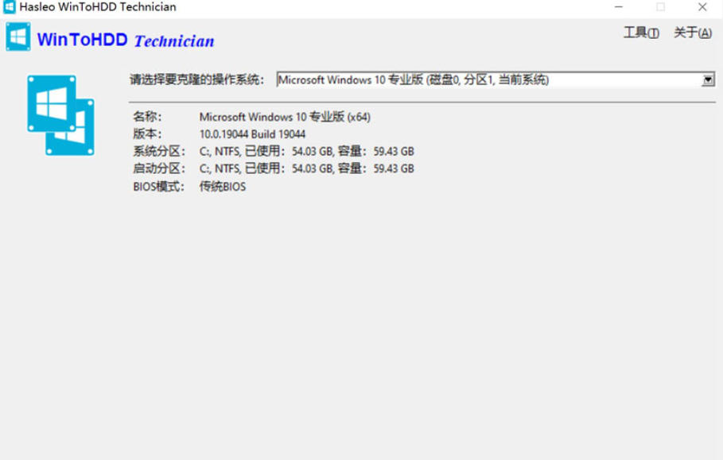The width and height of the screenshot is (723, 460).
Task: Close the Hasleo WinToHDD window
Action: coord(702,7)
